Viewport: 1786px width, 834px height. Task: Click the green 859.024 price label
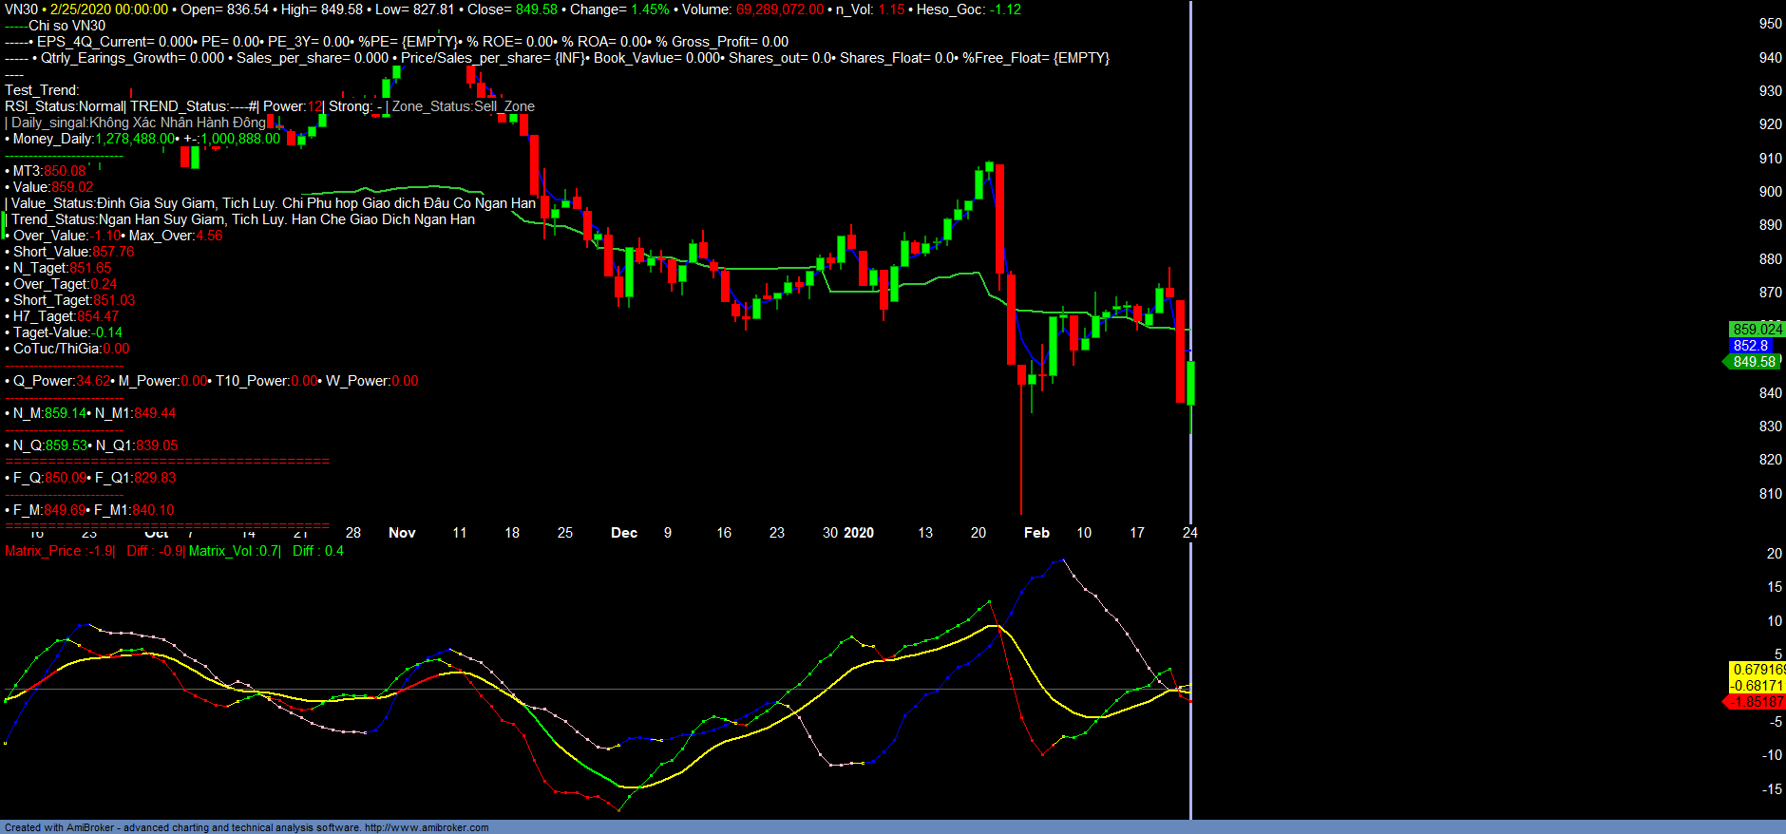tap(1757, 330)
